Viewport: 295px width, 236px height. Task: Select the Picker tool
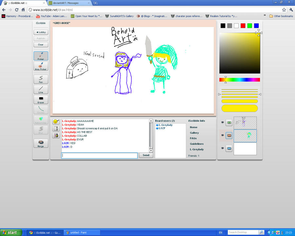click(x=41, y=56)
